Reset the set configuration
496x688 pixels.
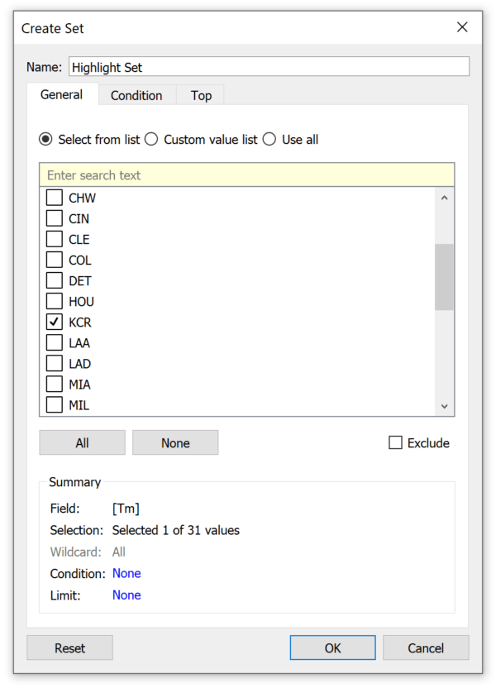pos(69,647)
